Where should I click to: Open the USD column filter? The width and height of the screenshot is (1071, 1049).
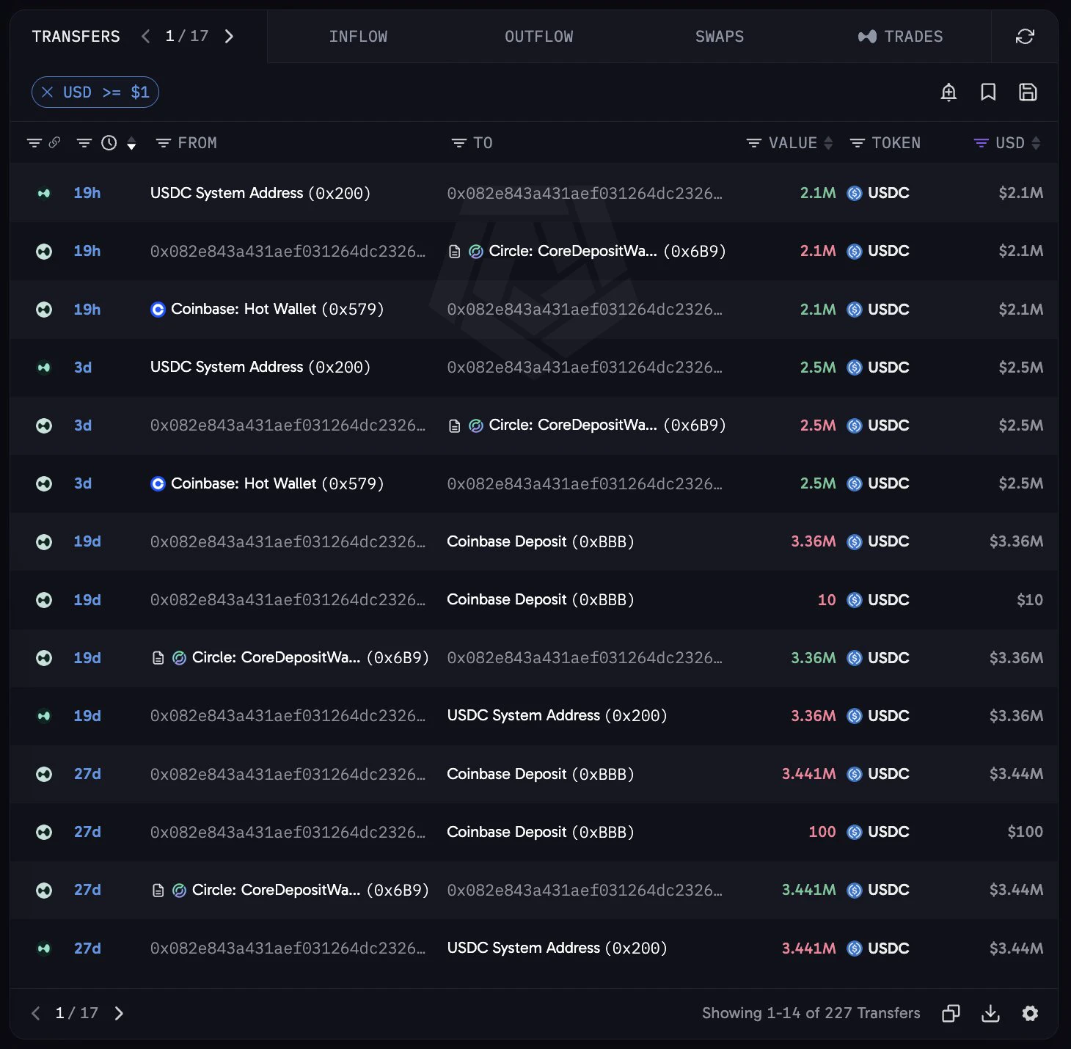coord(981,143)
